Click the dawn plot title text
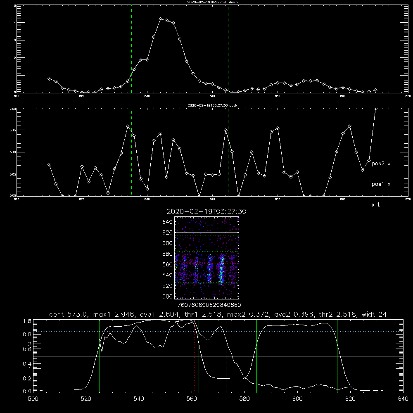Screen dimensions: 413x413 [212, 2]
